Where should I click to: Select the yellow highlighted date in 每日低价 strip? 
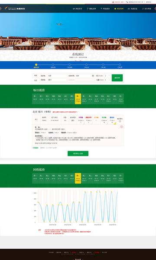(x=78, y=99)
